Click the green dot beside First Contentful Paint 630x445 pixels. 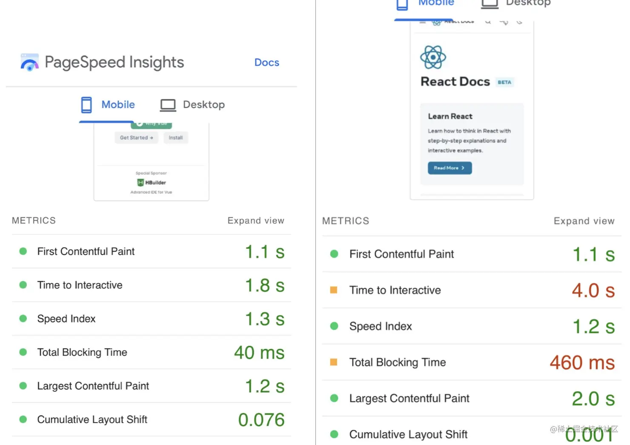pos(23,251)
